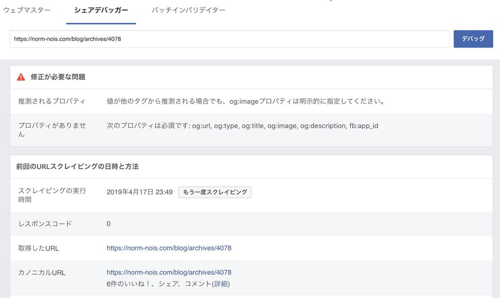Viewport: 500px width, 298px height.
Task: Open the 取得したURL row's link
Action: (169, 248)
